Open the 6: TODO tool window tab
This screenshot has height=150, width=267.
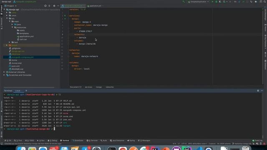click(30, 141)
